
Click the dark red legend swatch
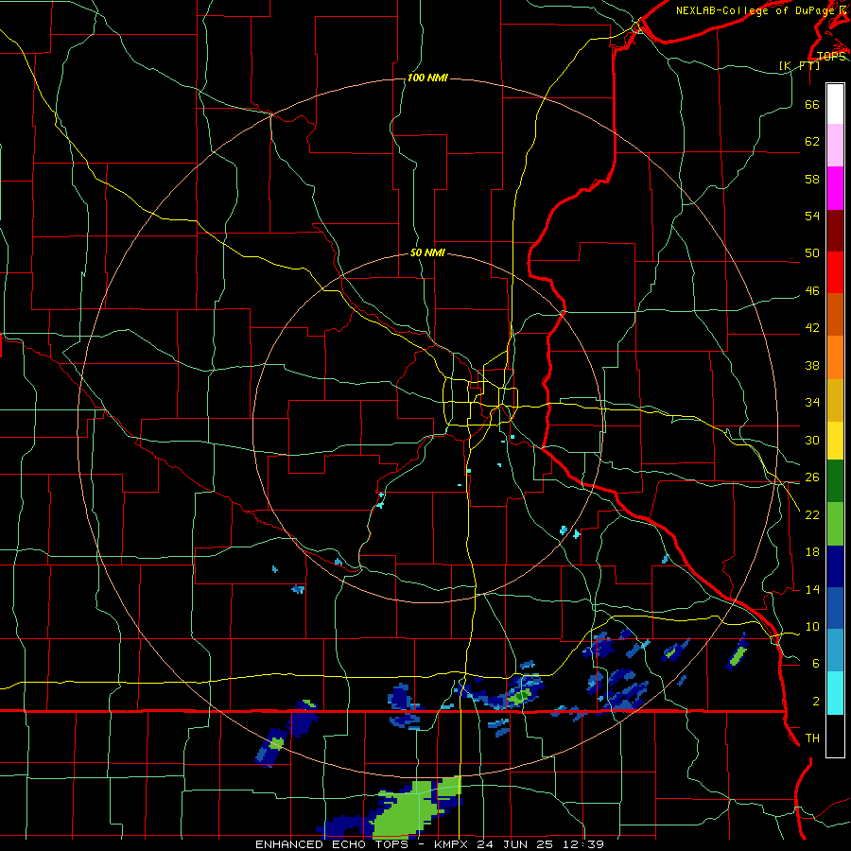835,231
